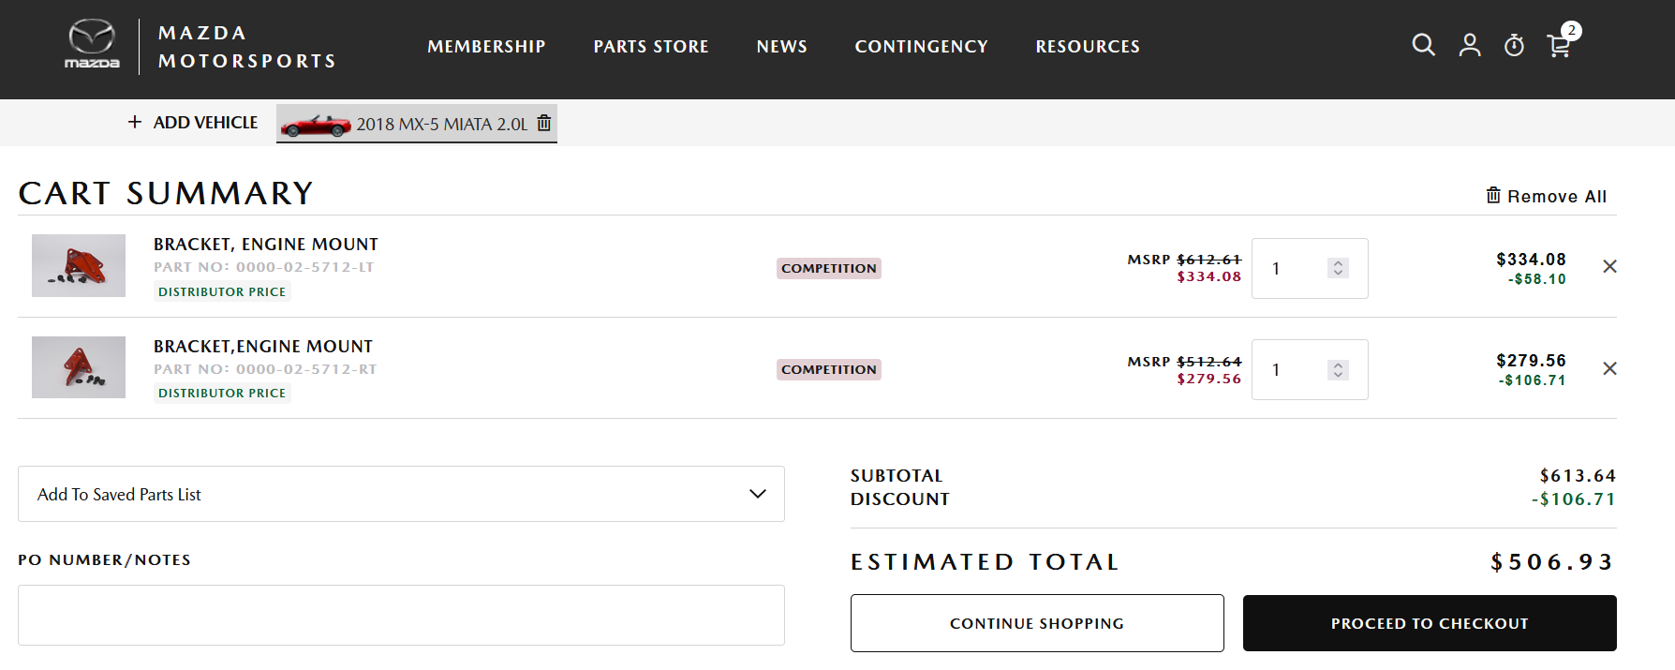Click Continue Shopping
The image size is (1675, 670).
1037,623
